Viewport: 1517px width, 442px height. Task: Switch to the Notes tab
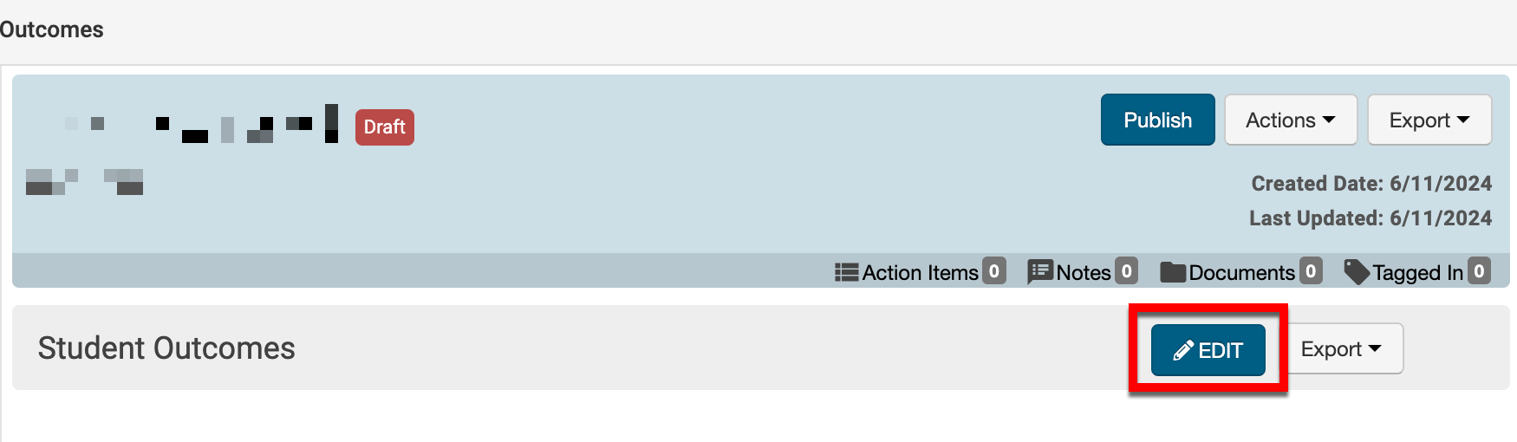click(x=1083, y=272)
